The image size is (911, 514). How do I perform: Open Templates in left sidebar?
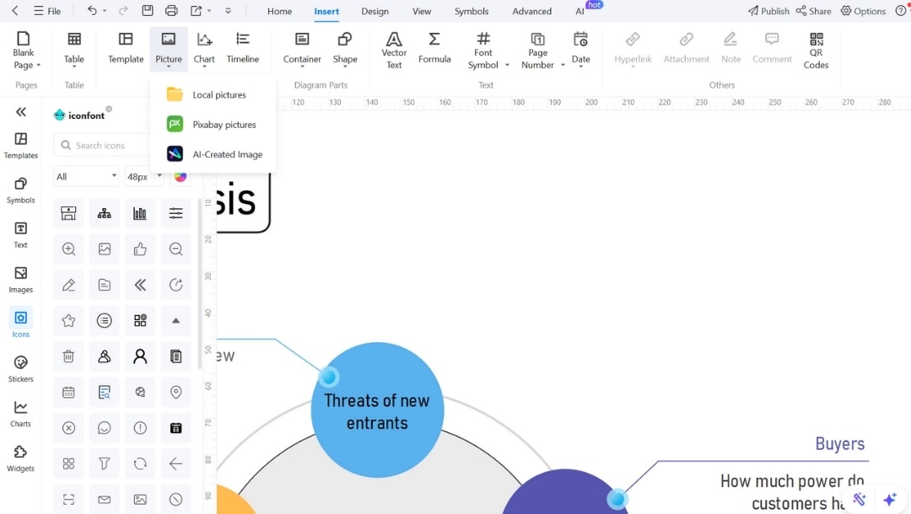21,145
